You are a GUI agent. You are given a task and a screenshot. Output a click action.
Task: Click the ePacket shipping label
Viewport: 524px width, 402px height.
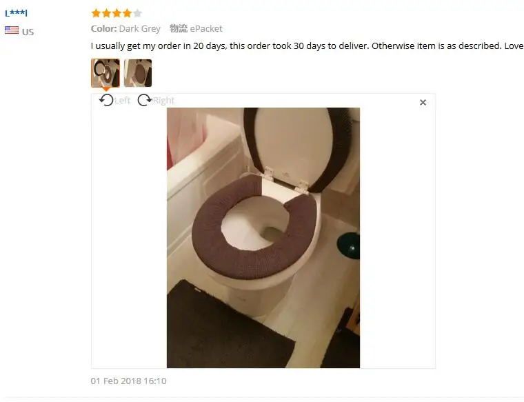(x=206, y=29)
